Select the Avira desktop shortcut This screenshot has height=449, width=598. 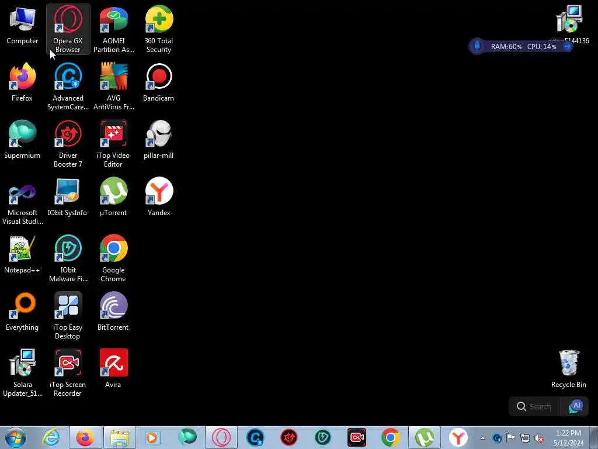114,369
